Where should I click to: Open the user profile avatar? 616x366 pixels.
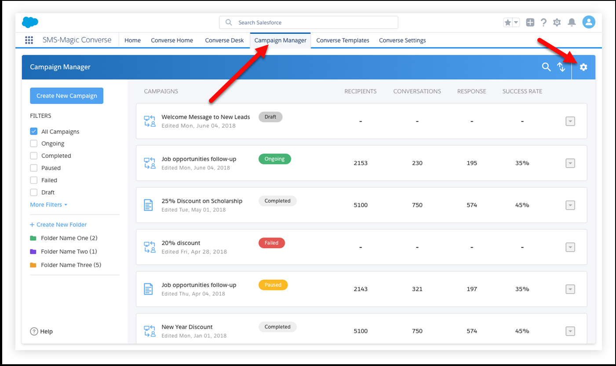[589, 22]
